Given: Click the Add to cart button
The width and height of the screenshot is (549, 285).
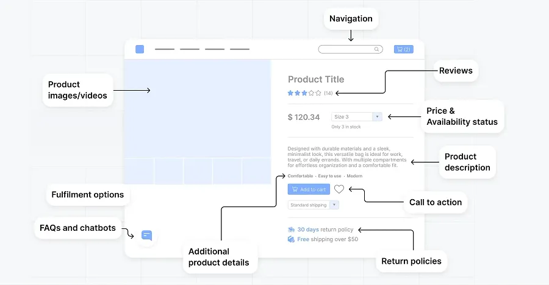Looking at the screenshot, I should click(x=309, y=189).
